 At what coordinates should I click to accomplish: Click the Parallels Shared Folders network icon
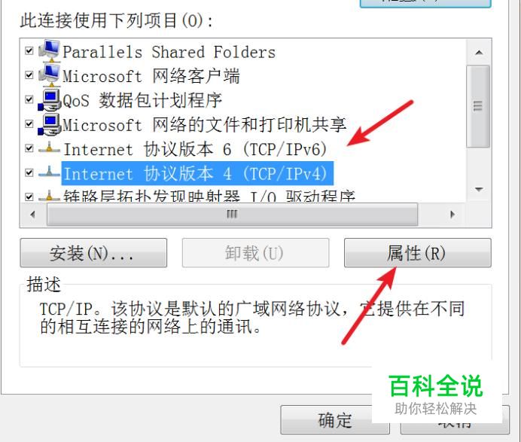point(50,51)
